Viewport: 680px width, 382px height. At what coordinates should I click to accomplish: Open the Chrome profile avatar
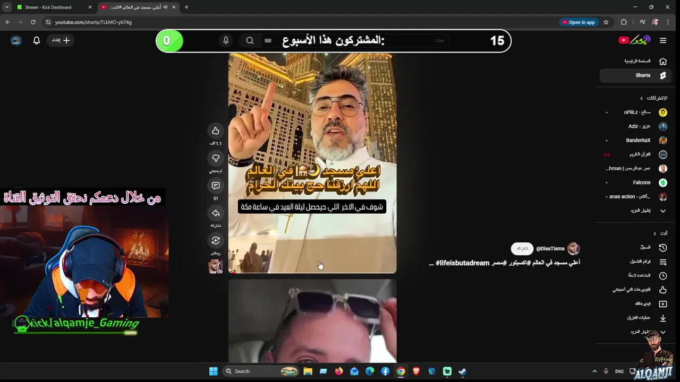(x=655, y=22)
